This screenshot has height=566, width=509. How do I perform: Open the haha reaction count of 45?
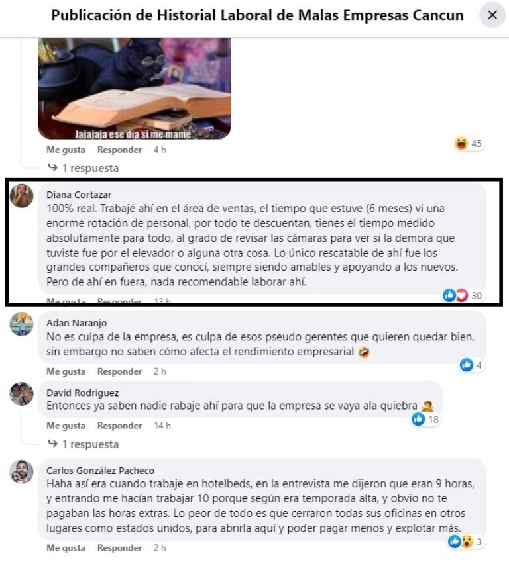(469, 143)
